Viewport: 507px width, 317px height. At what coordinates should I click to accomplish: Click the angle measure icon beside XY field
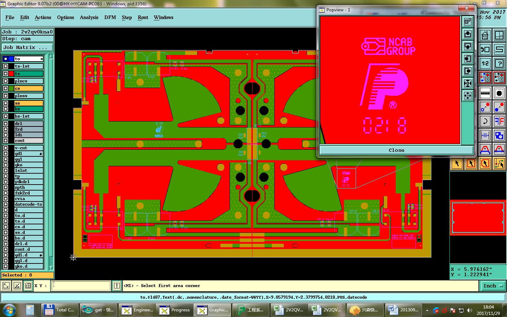click(17, 286)
